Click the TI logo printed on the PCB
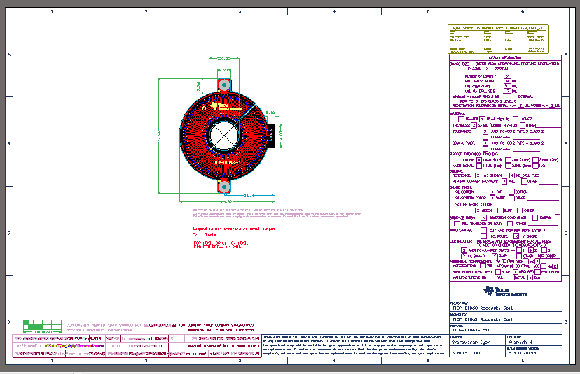 tap(226, 107)
